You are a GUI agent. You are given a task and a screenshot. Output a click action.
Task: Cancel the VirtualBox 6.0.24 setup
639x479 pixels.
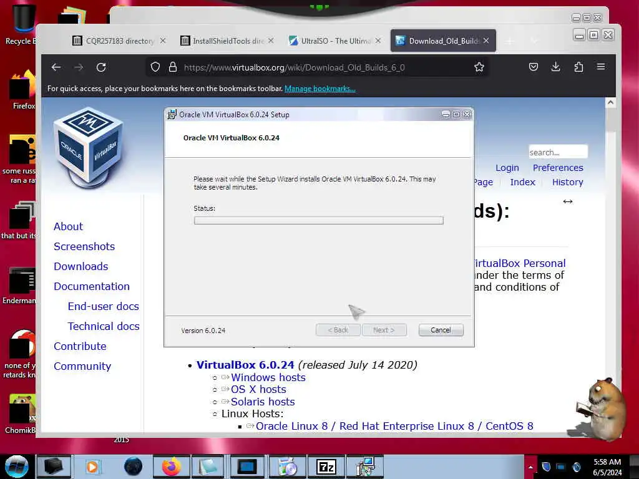coord(441,330)
